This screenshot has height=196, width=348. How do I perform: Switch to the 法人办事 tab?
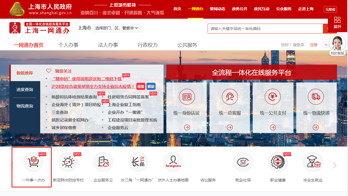[x=108, y=45]
